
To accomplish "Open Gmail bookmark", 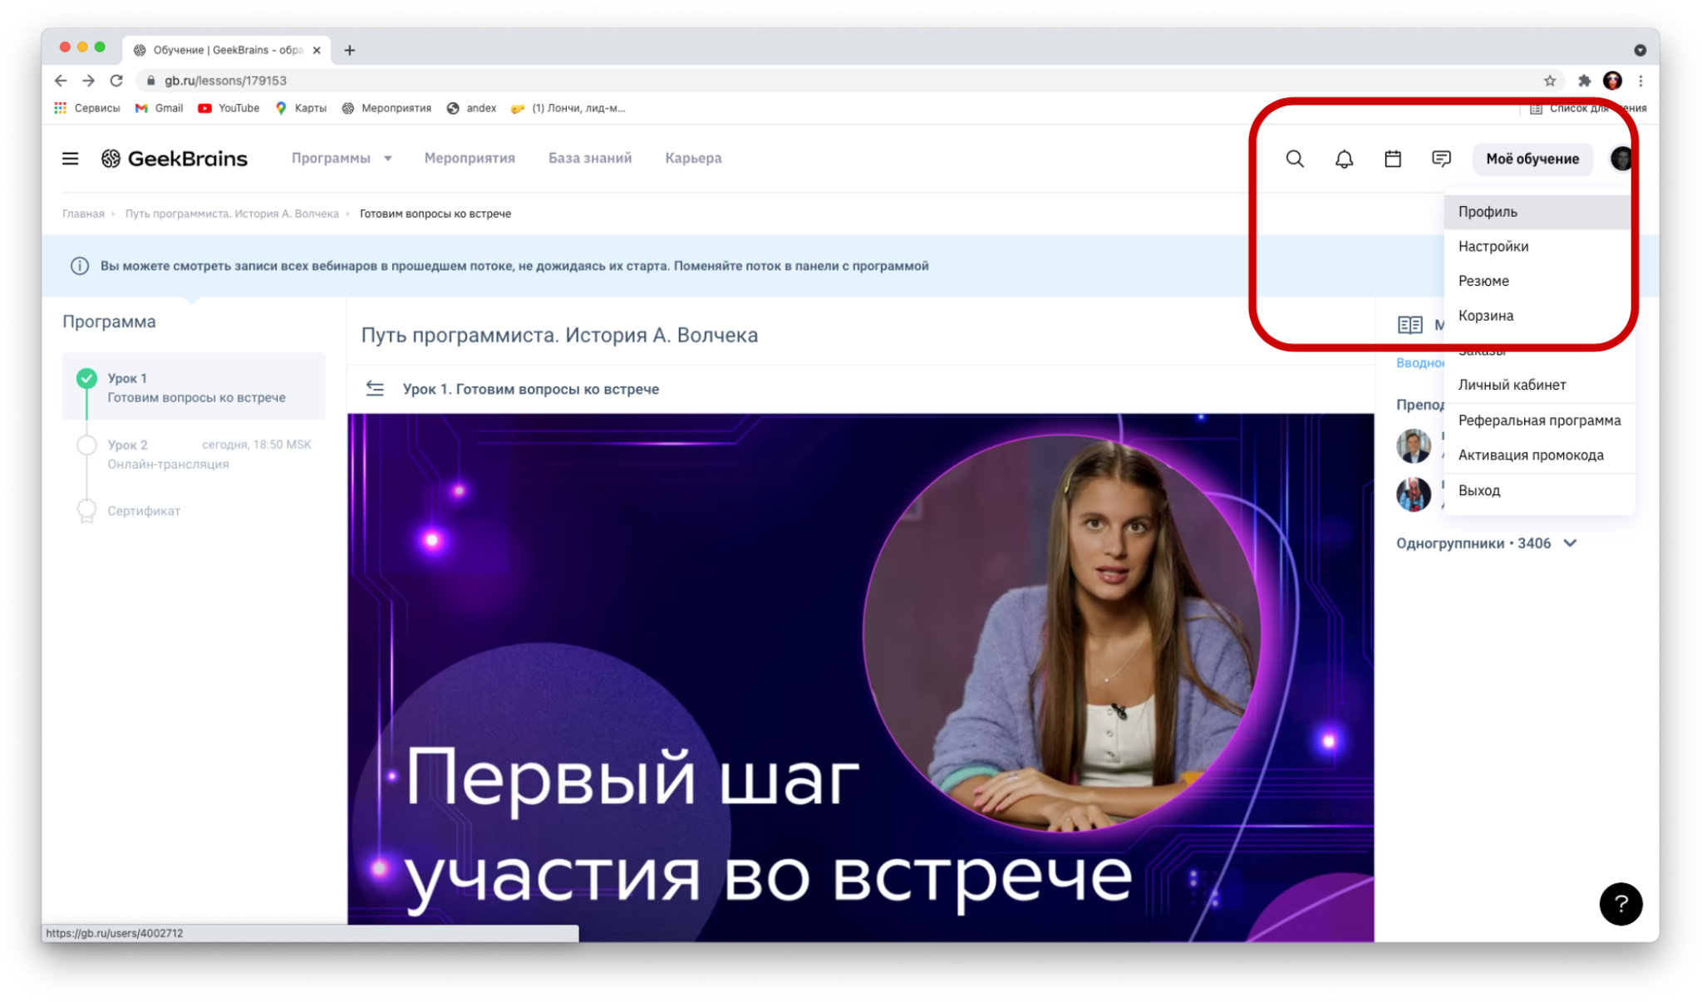I will click(x=159, y=108).
